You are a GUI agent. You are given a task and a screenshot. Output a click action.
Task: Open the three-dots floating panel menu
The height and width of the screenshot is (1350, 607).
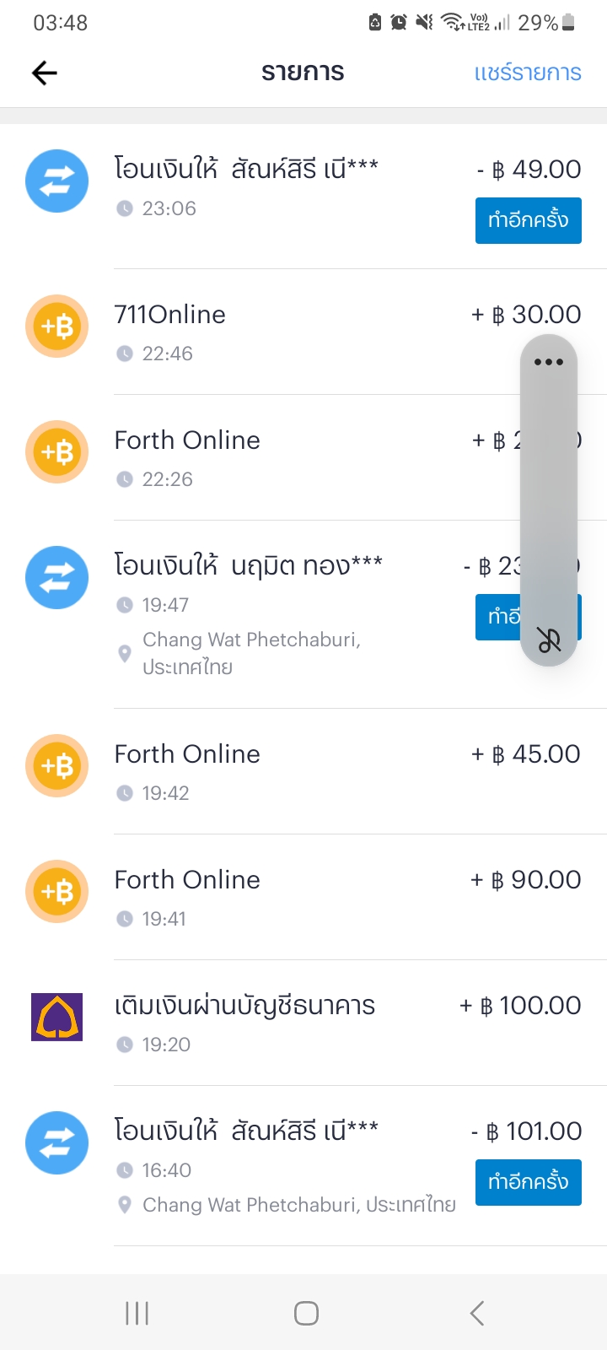[549, 362]
